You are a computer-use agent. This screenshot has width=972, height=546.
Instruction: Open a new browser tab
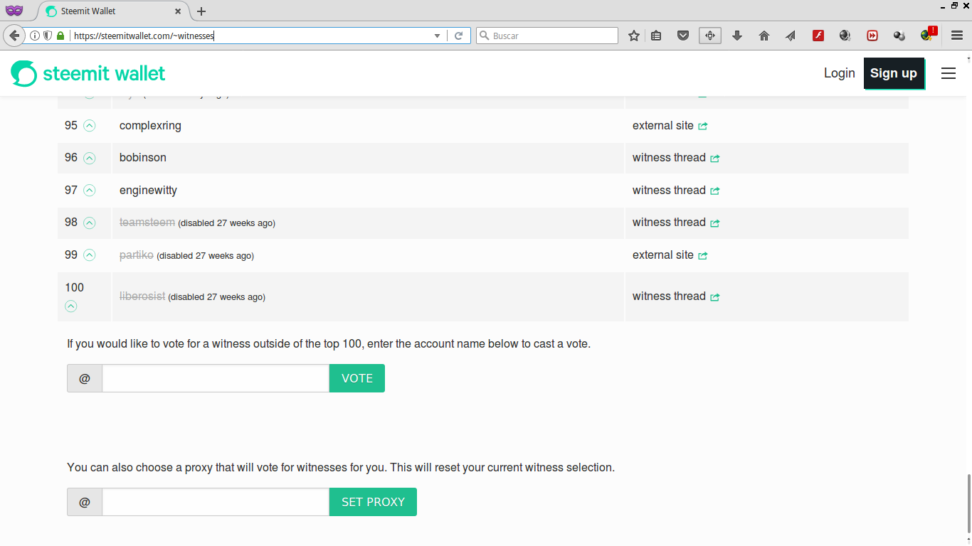(201, 11)
